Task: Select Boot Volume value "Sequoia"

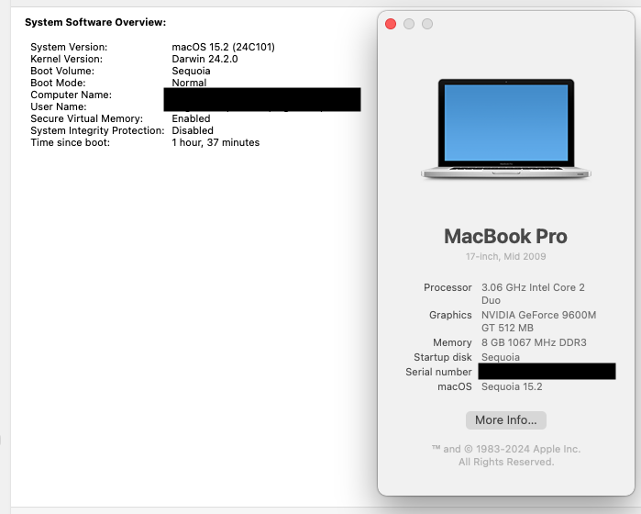Action: pos(191,71)
